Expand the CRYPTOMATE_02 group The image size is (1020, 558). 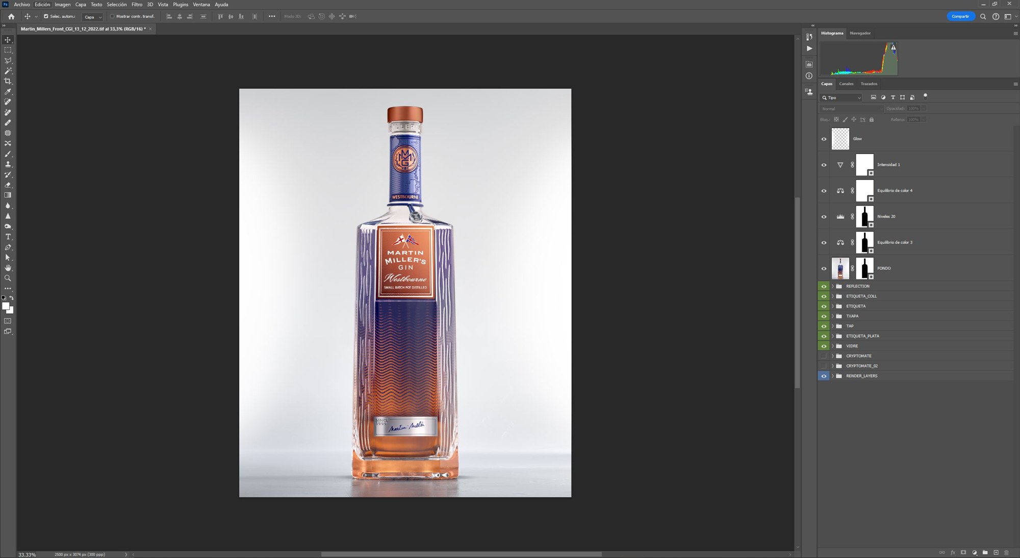[x=833, y=366]
